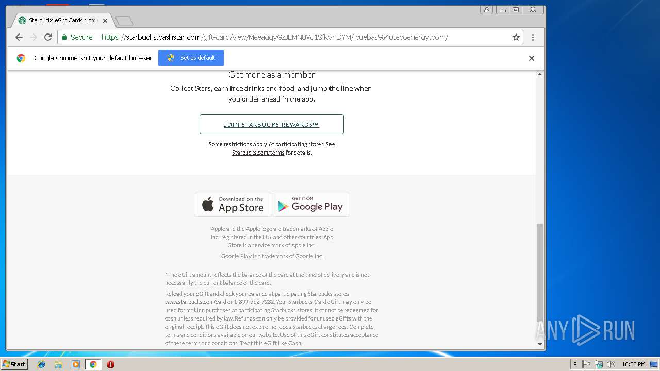The image size is (660, 371).
Task: Dismiss the default browser notification bar
Action: [532, 58]
